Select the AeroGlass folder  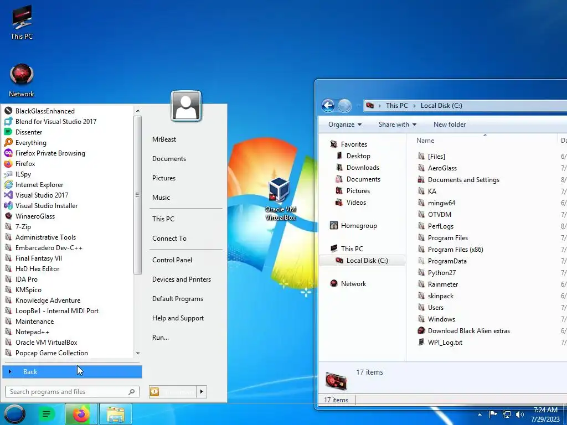click(x=442, y=168)
